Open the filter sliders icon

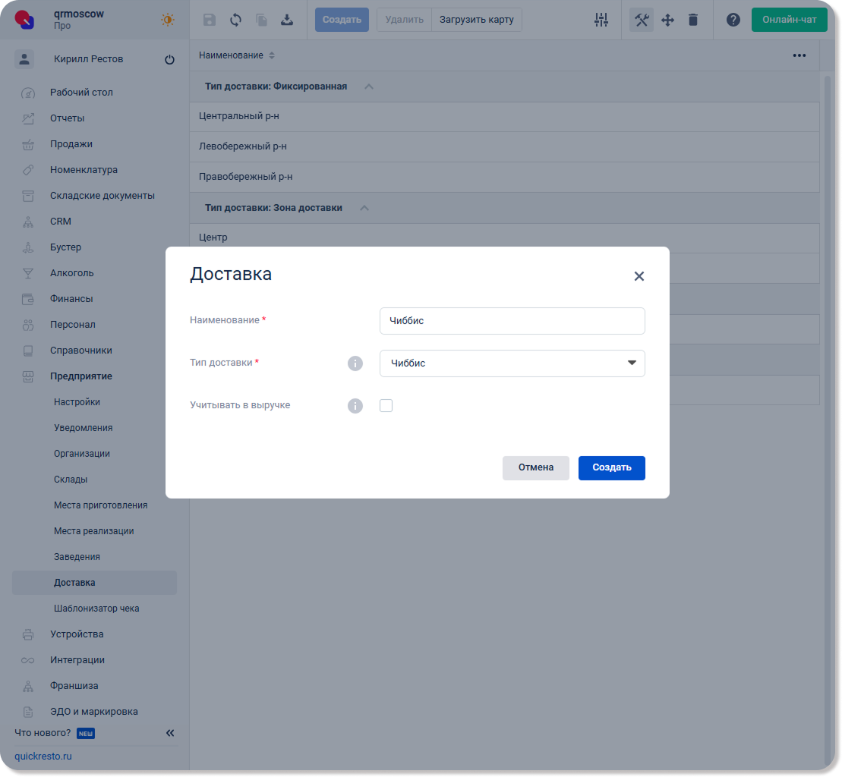tap(601, 20)
